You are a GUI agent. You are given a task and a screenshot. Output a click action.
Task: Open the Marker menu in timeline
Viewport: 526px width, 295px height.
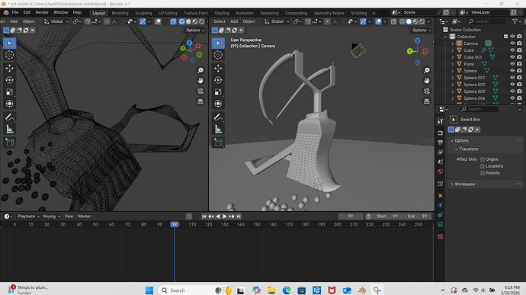pos(84,216)
